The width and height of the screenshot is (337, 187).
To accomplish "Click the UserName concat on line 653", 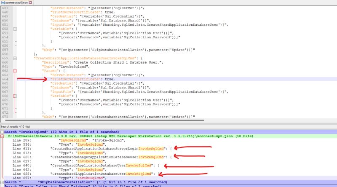I will 116,33.
